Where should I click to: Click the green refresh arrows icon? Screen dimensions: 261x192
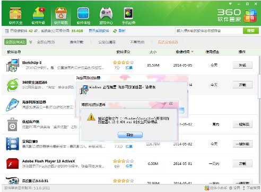click(115, 31)
